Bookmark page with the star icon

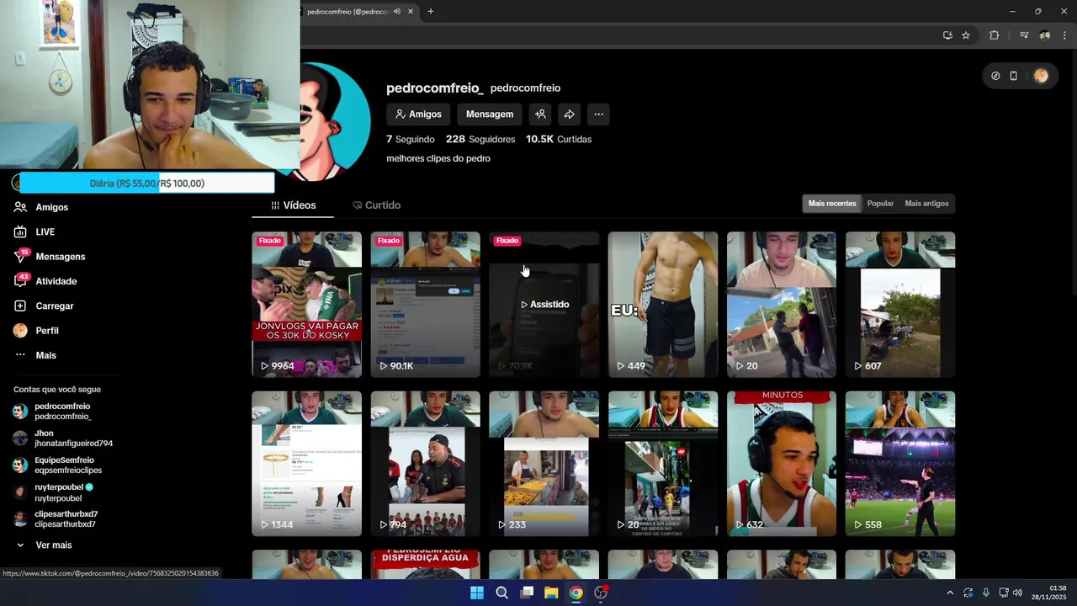966,35
